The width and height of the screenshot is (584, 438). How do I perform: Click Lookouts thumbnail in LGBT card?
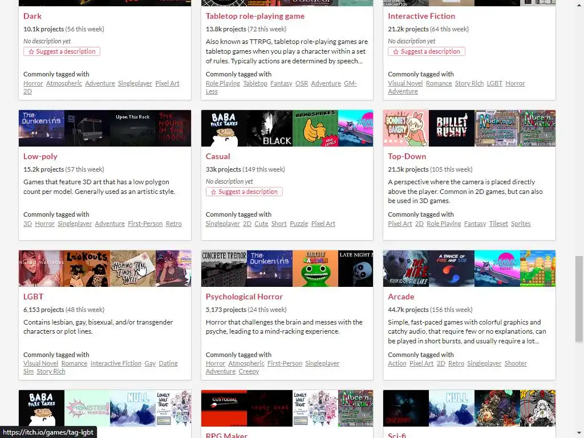[87, 269]
